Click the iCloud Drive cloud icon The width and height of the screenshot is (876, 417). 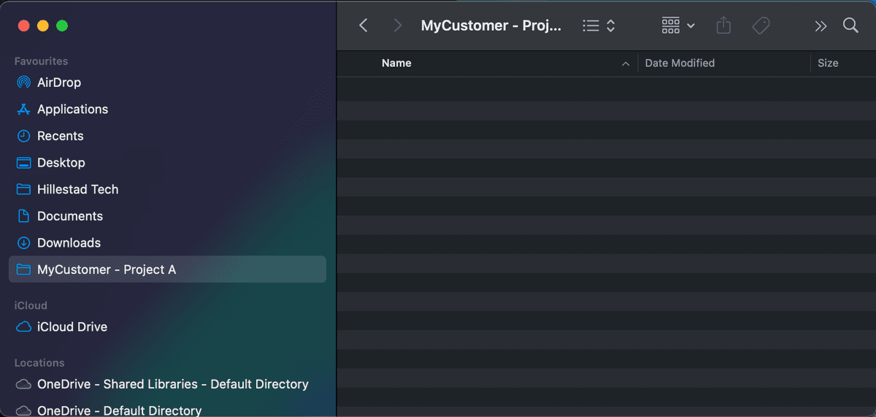(x=23, y=327)
